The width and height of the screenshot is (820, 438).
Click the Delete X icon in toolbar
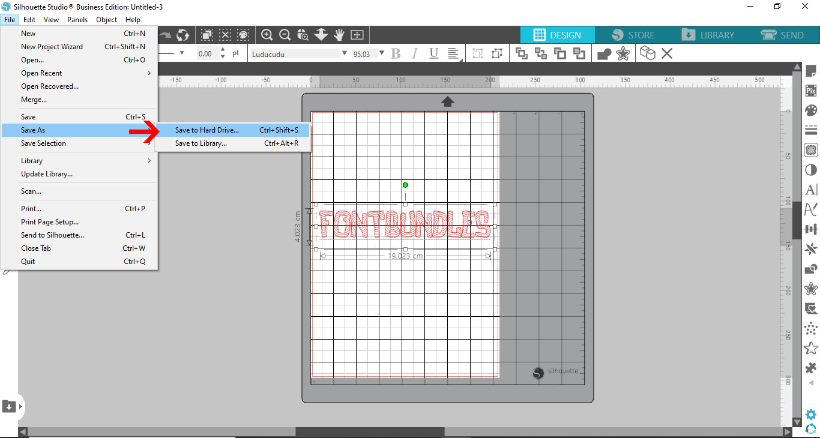click(x=667, y=53)
